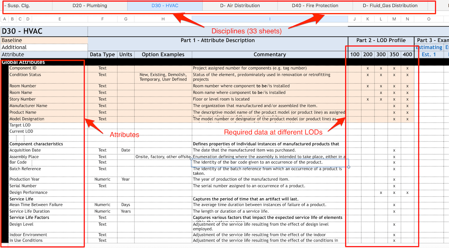The height and width of the screenshot is (248, 449).
Task: Select column I header
Action: pyautogui.click(x=270, y=19)
